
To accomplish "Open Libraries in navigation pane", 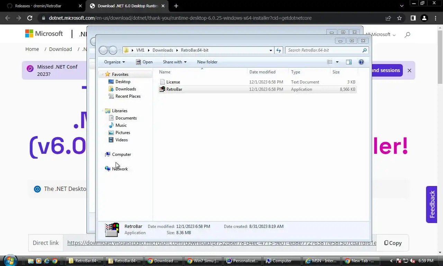I will point(120,111).
